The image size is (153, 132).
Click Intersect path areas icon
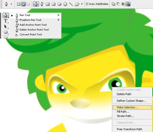tap(123, 4)
